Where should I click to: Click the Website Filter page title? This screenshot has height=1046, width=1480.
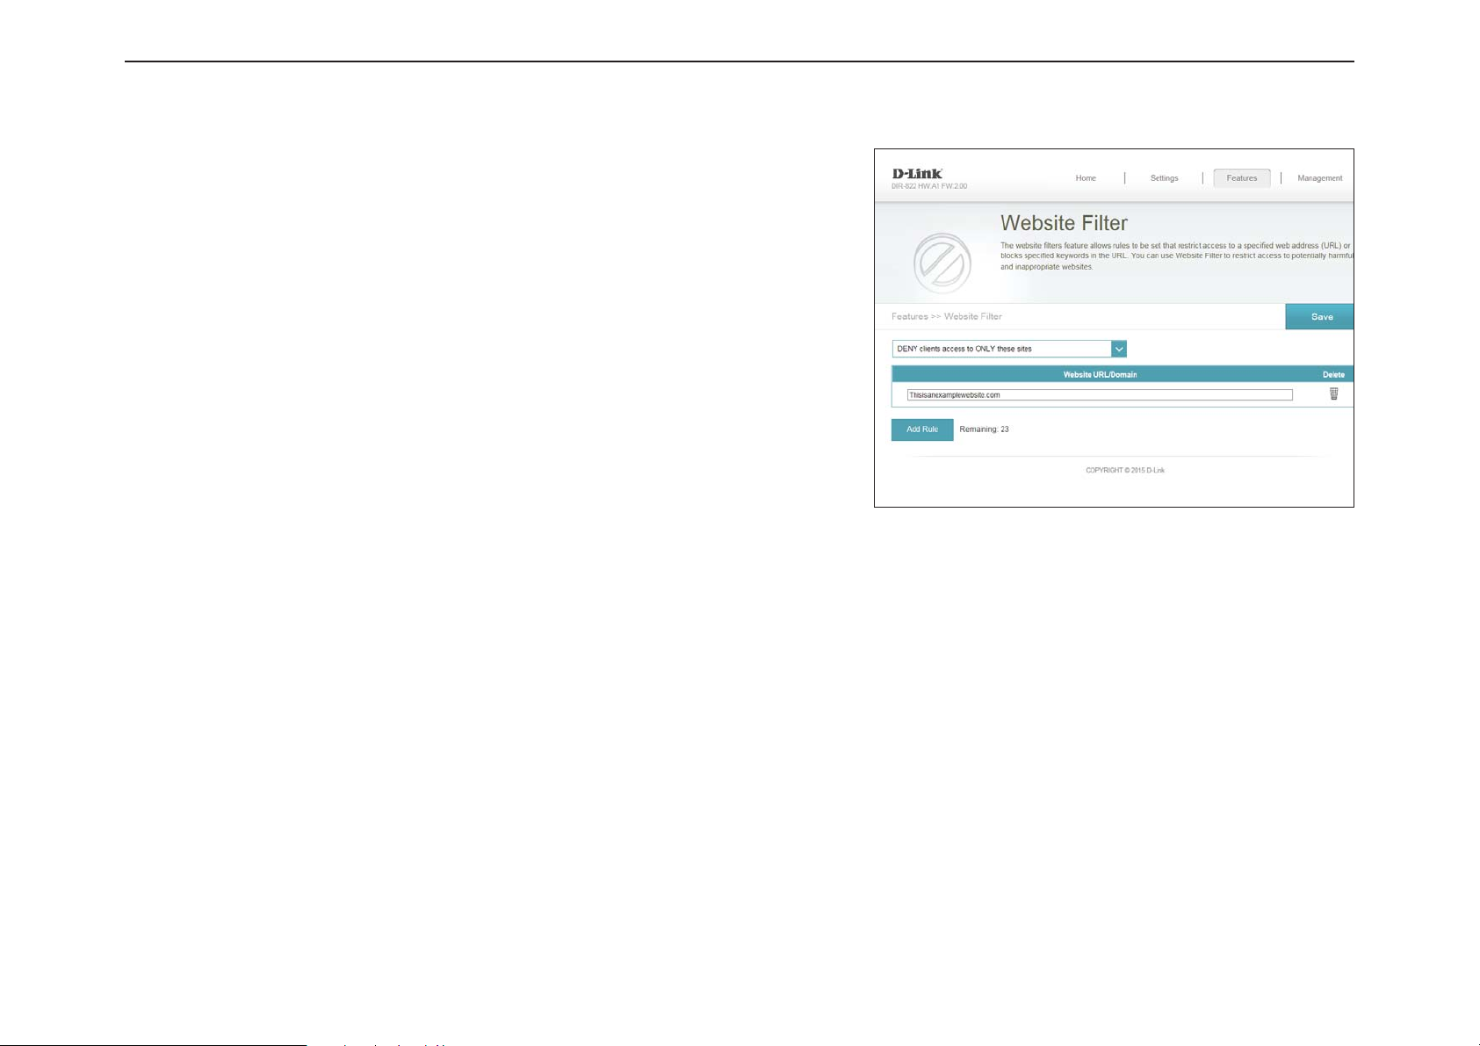1064,223
